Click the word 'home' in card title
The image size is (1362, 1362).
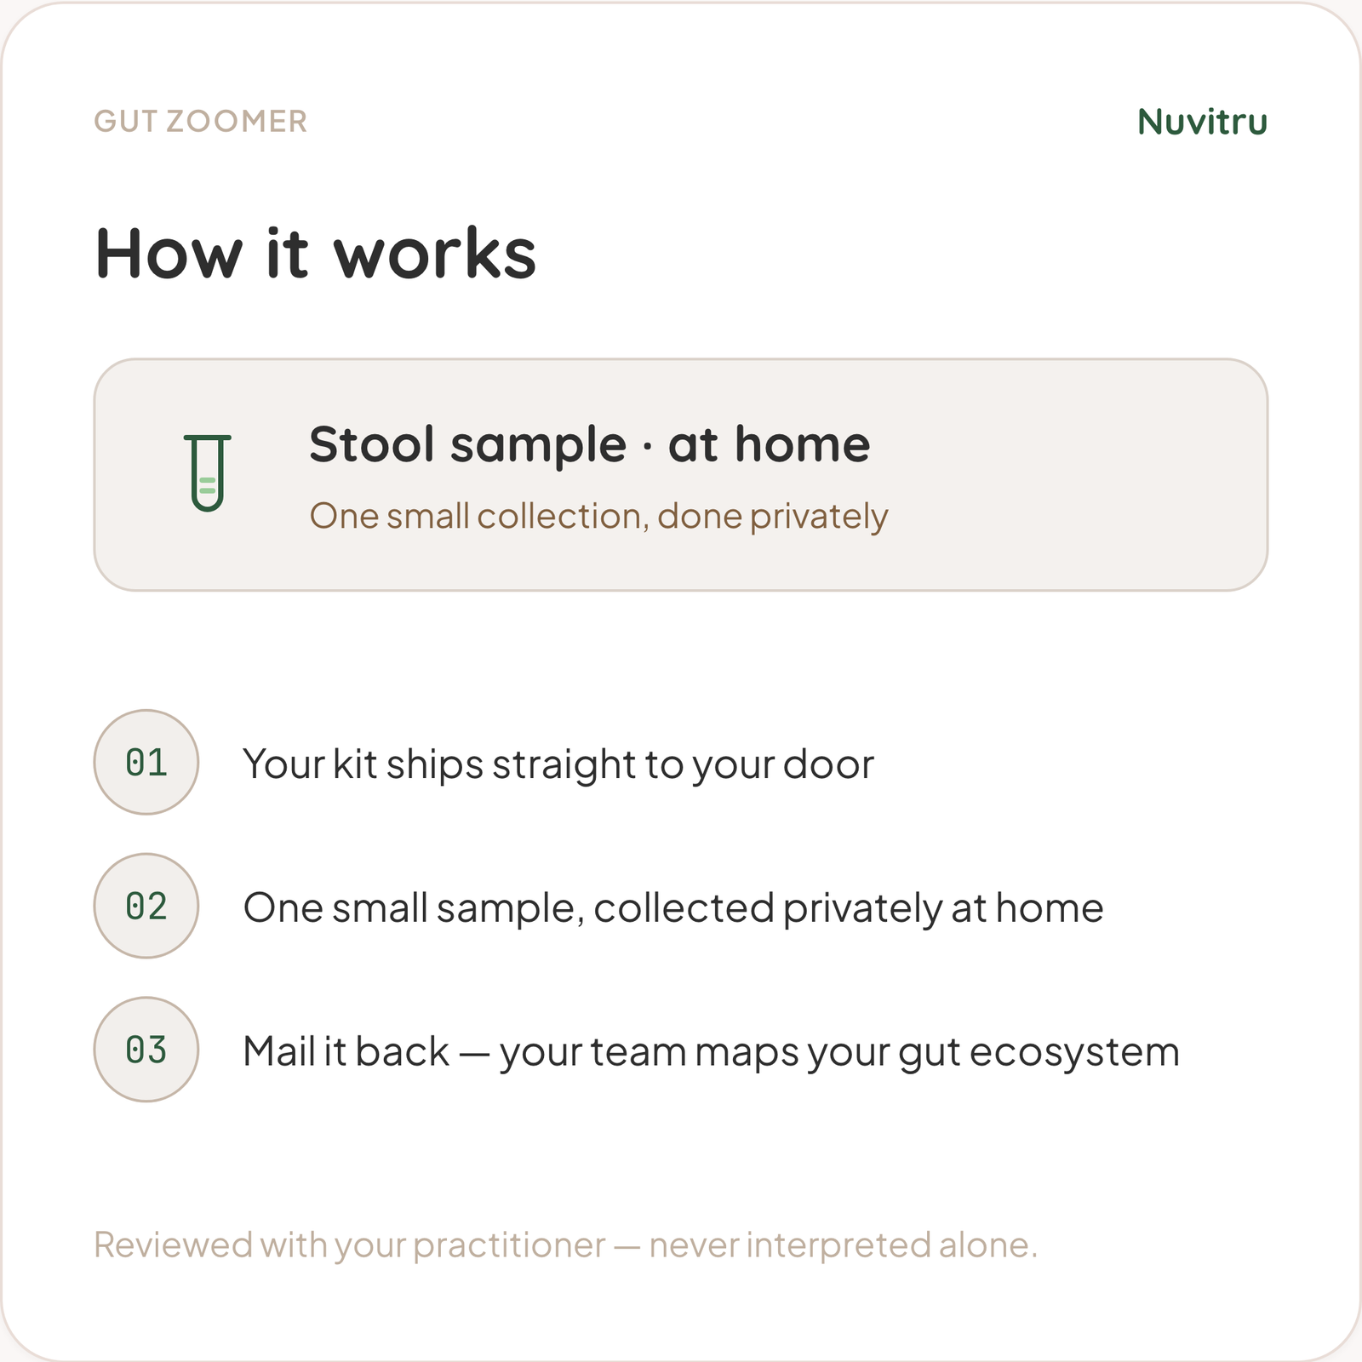tap(802, 444)
